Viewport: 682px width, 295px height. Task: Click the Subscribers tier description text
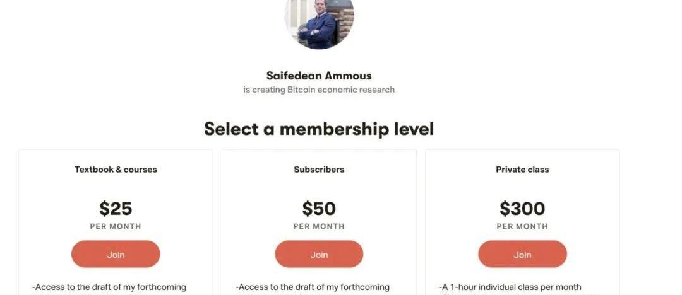tap(313, 287)
